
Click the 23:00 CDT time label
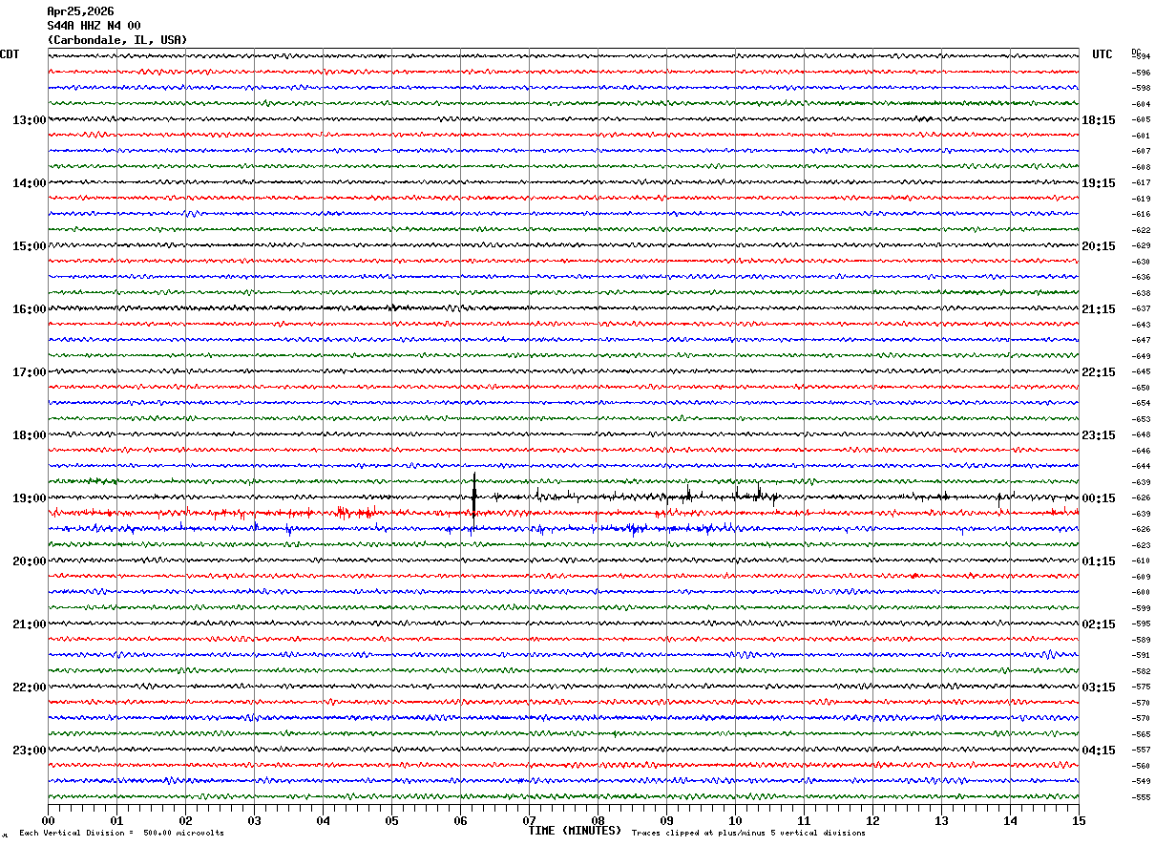[29, 751]
